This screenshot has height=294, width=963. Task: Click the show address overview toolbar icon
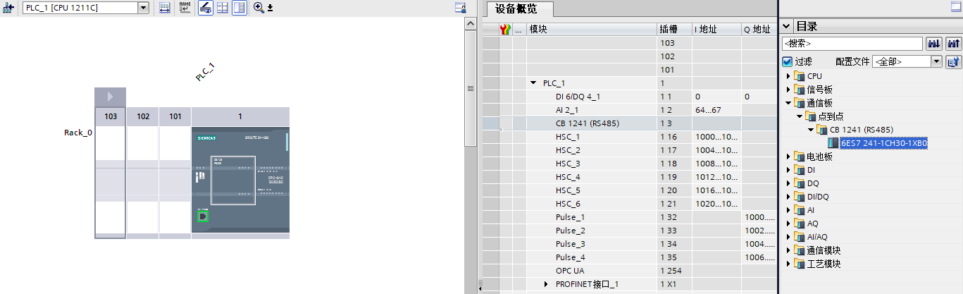click(x=165, y=8)
